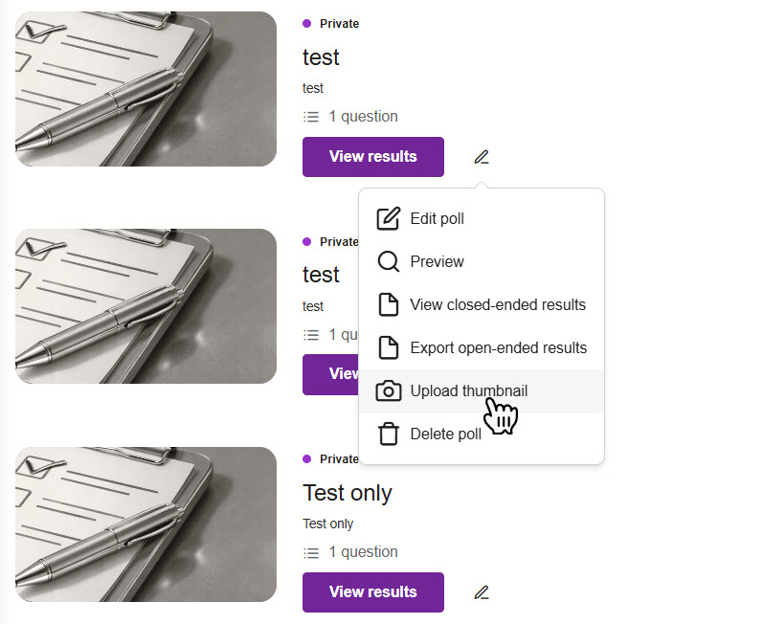Click the trash can icon for Delete poll

click(x=389, y=434)
